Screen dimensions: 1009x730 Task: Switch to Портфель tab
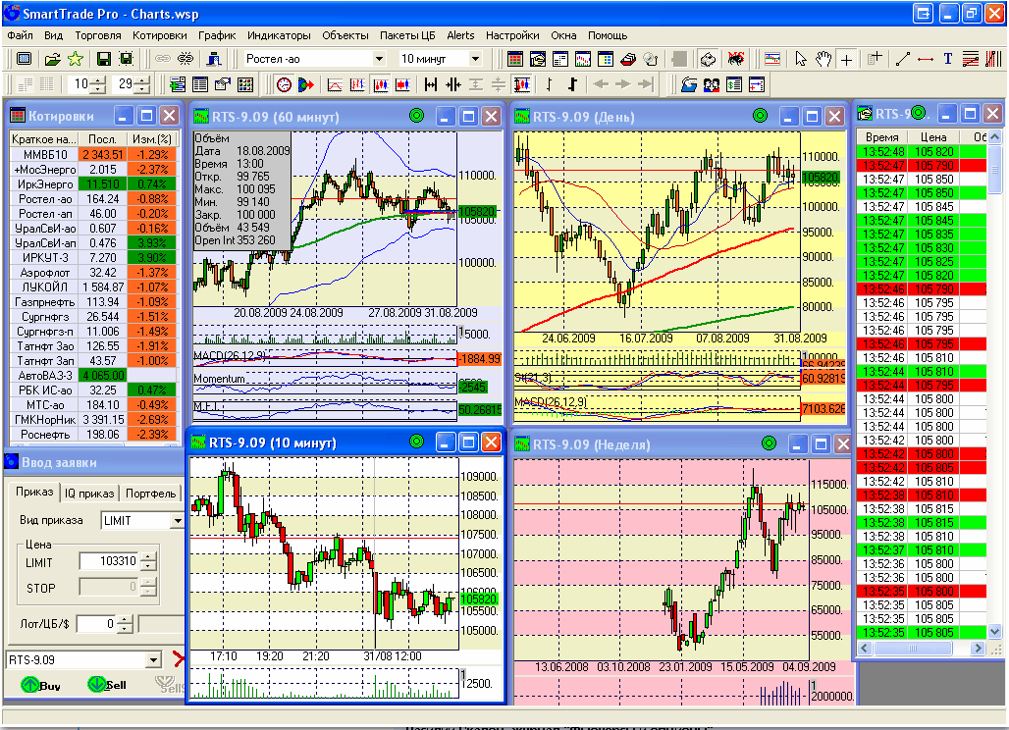coord(150,494)
